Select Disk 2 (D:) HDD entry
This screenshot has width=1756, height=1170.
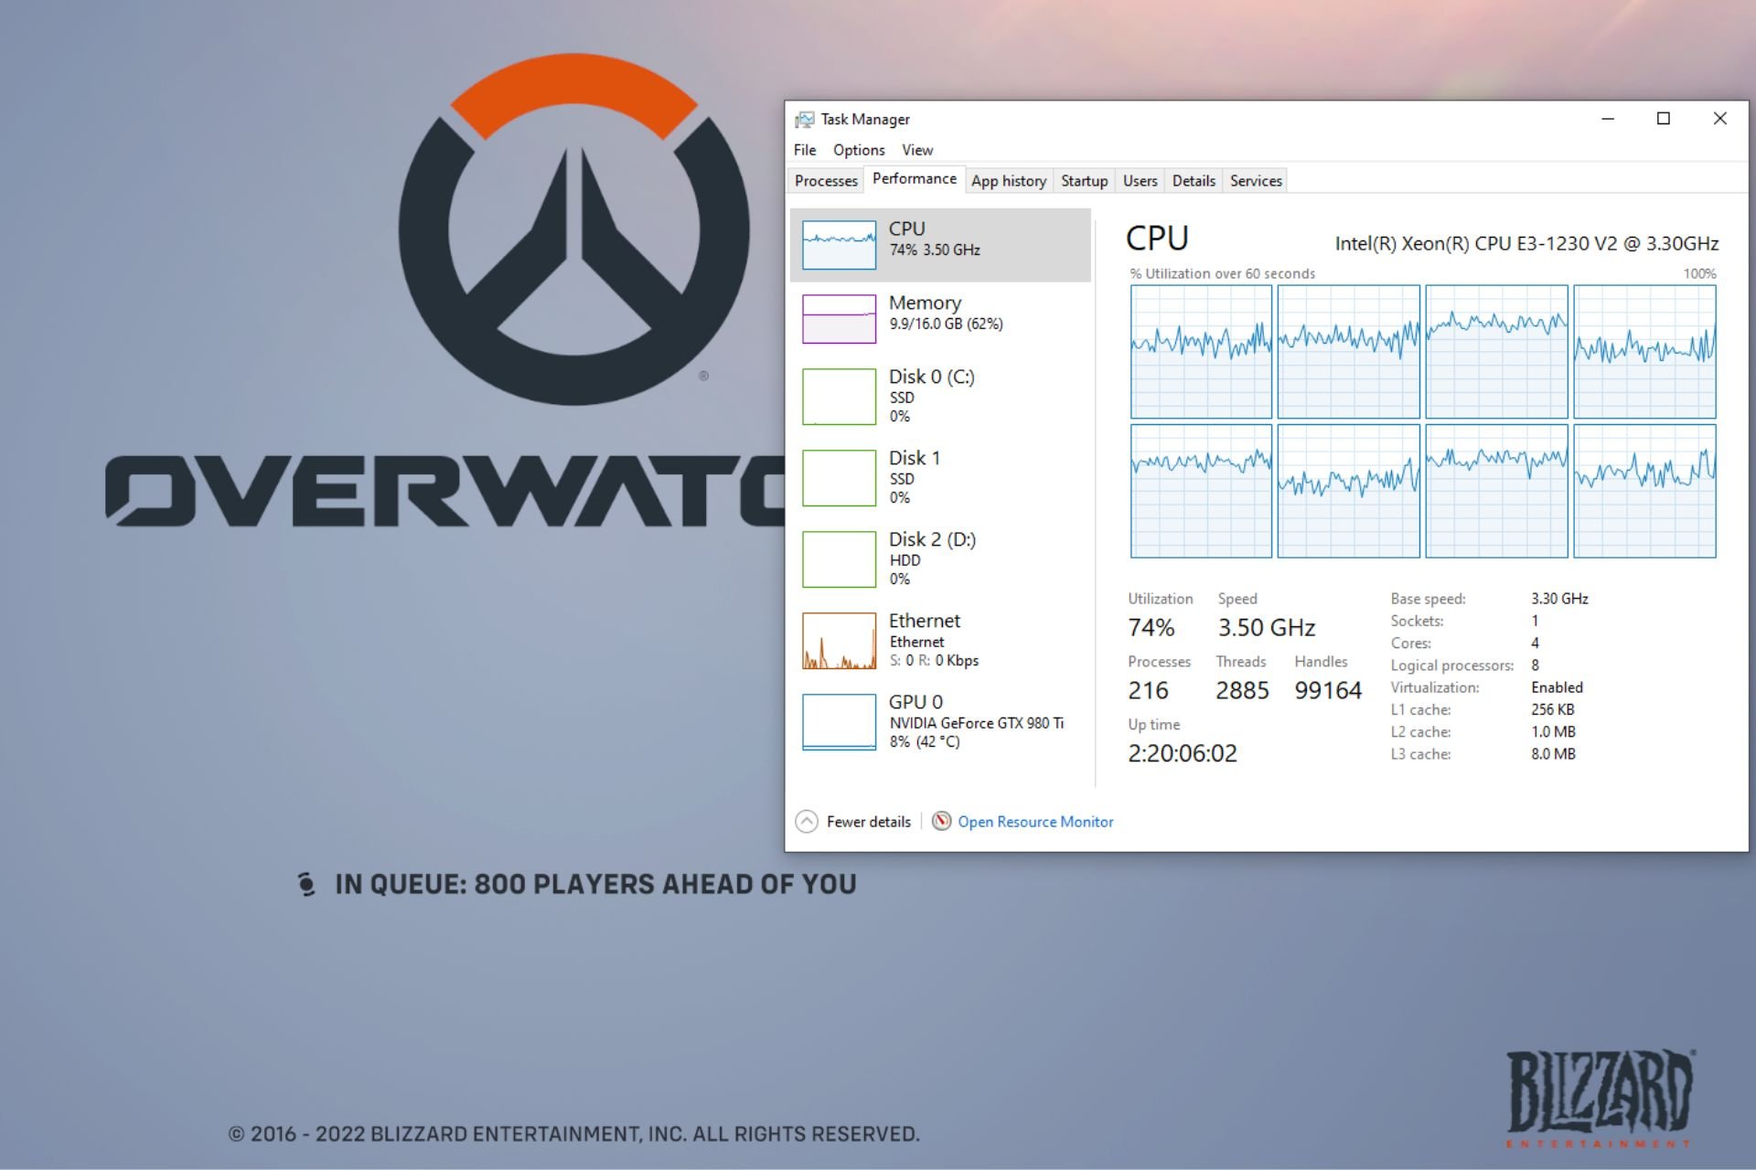click(x=940, y=558)
